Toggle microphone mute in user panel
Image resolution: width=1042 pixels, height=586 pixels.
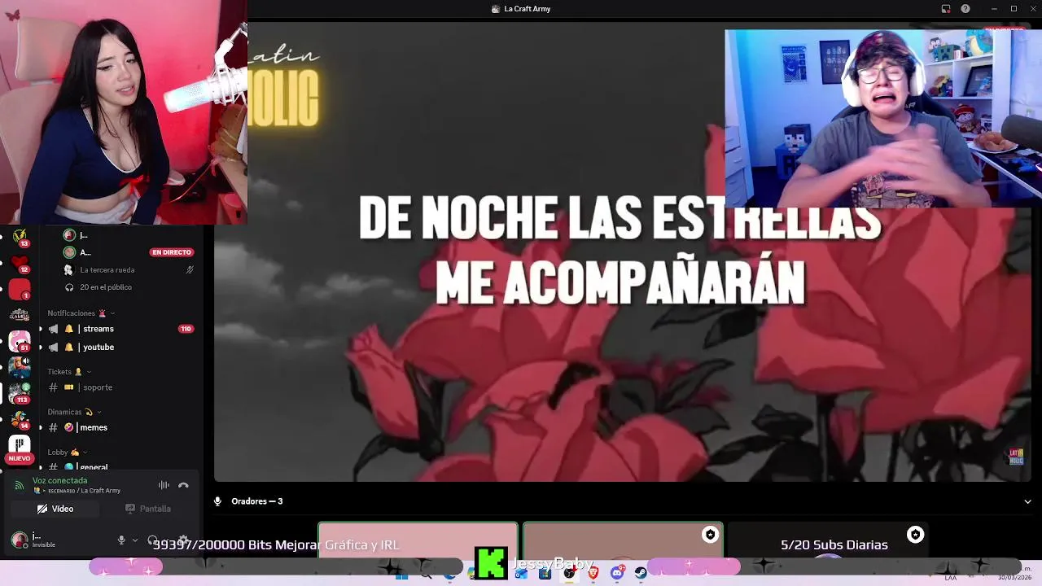[121, 540]
